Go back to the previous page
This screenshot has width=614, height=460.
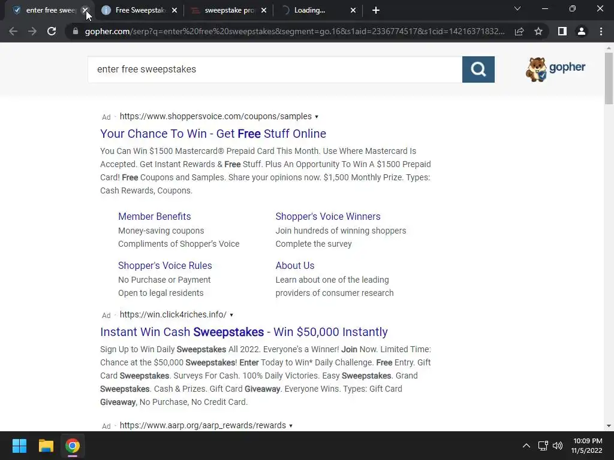click(13, 31)
